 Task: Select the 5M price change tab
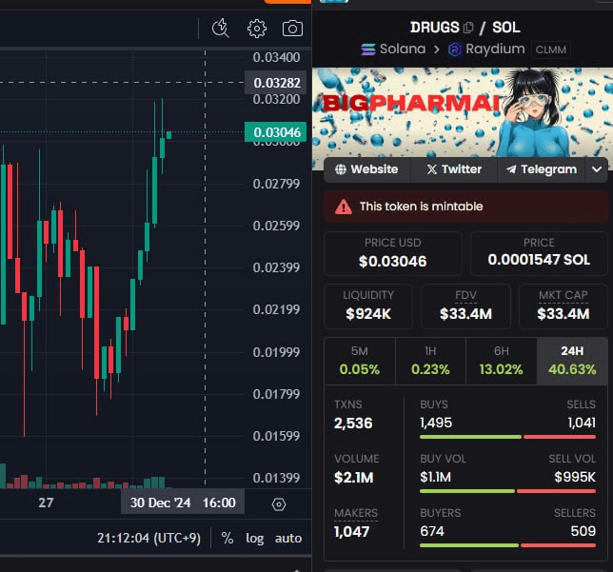360,361
